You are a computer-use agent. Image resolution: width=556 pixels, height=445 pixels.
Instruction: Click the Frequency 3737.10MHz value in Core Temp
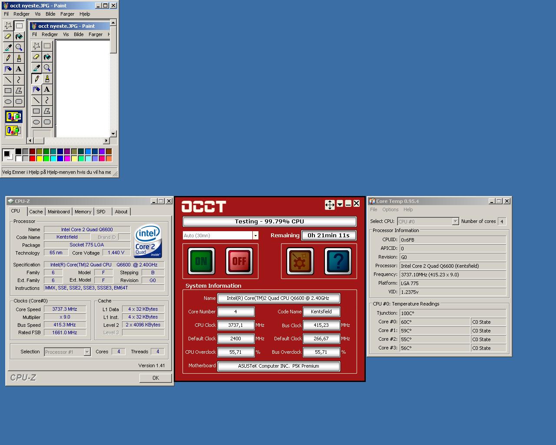pos(453,275)
